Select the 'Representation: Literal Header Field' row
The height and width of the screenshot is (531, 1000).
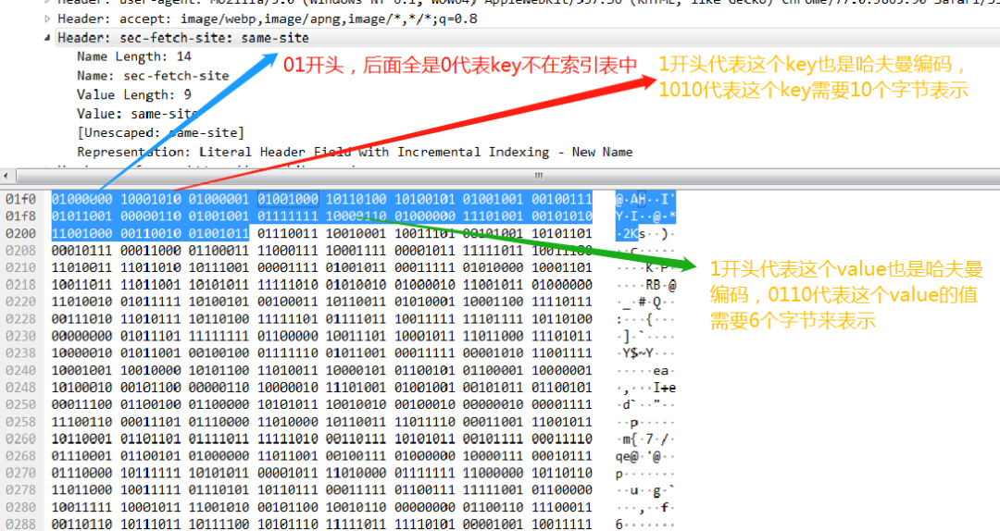coord(355,153)
